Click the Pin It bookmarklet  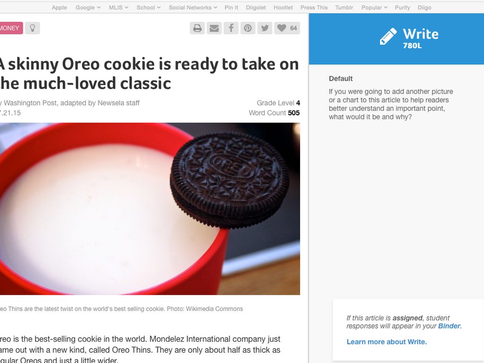tap(231, 8)
